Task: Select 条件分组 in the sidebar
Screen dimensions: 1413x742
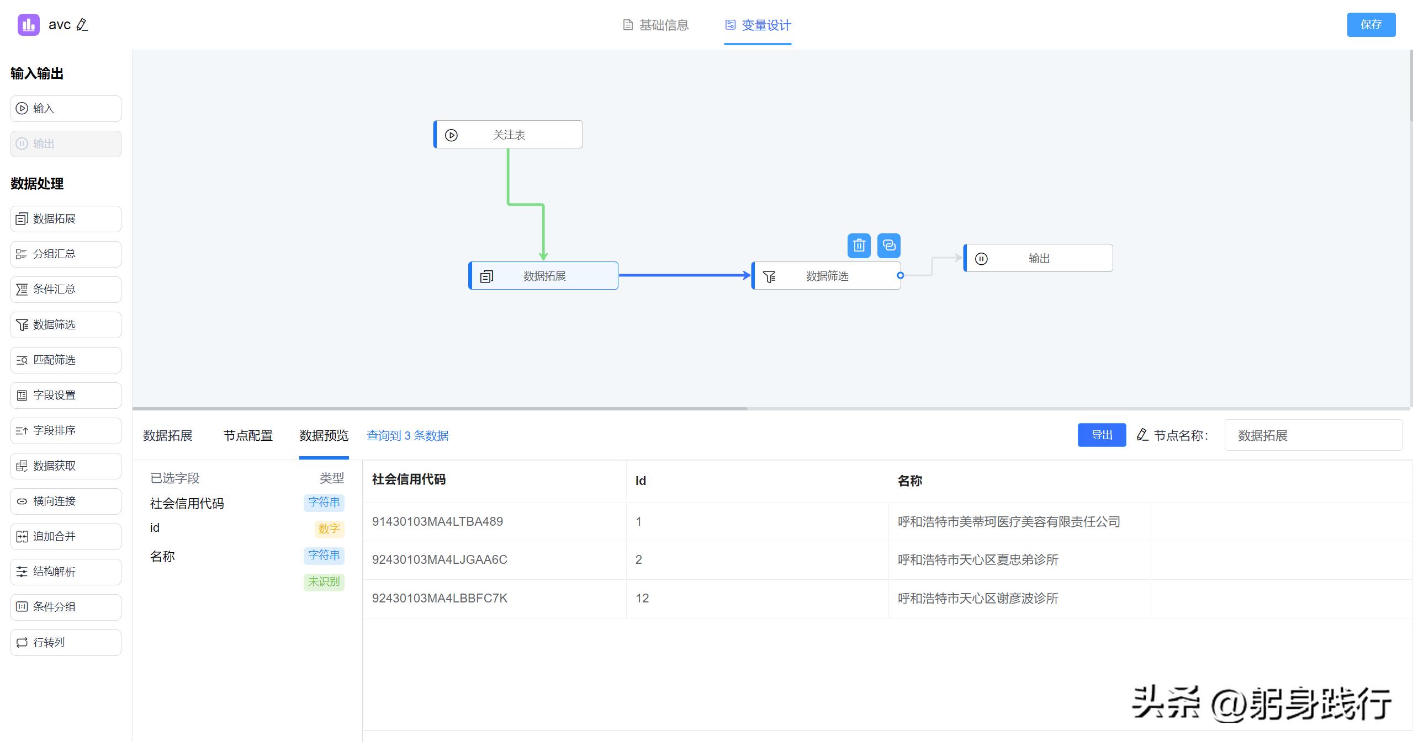Action: pos(66,607)
